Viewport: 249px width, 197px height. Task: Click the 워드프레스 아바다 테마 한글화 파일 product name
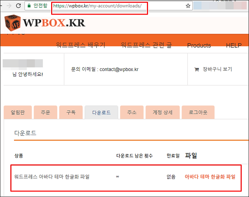52,177
